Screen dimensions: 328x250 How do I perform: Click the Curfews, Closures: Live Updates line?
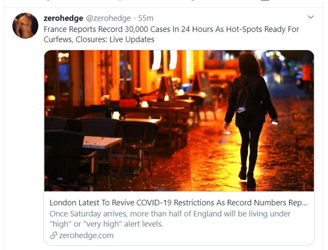[99, 40]
